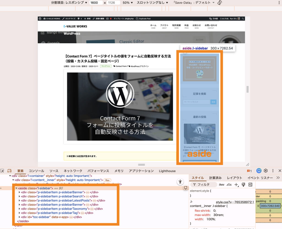Click the accessibility tree view icon
The image size is (282, 229).
(180, 182)
